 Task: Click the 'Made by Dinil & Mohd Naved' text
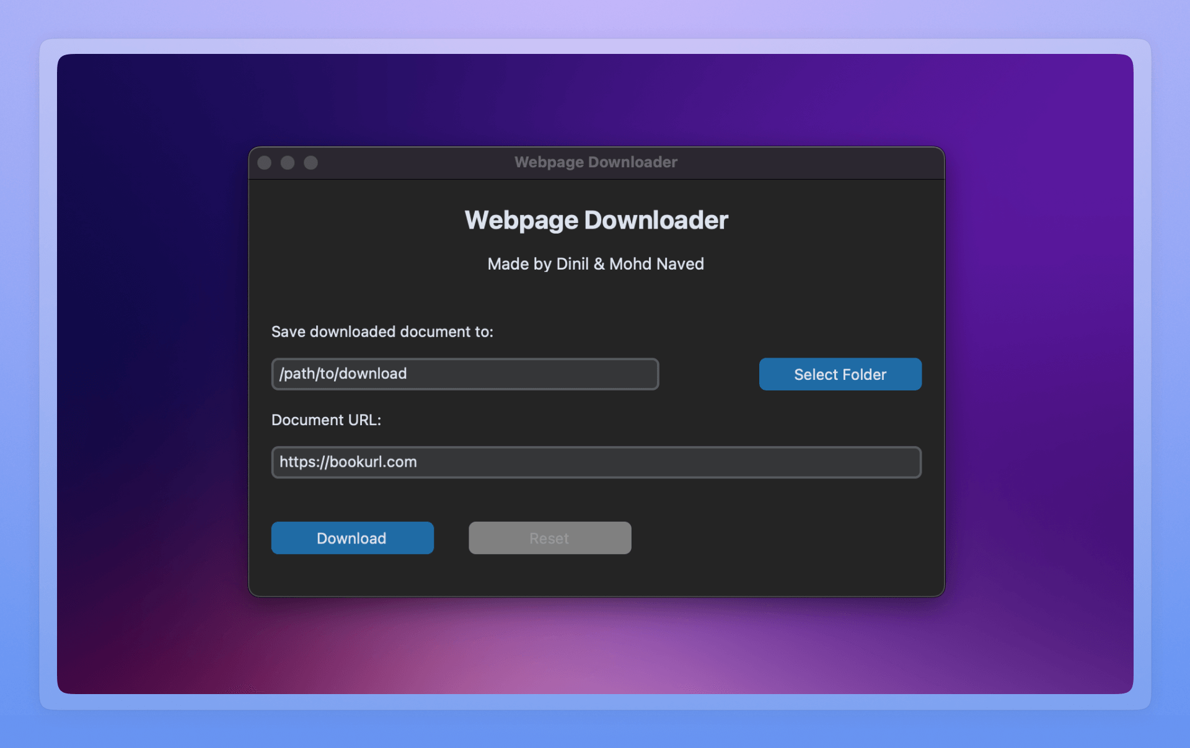click(596, 264)
